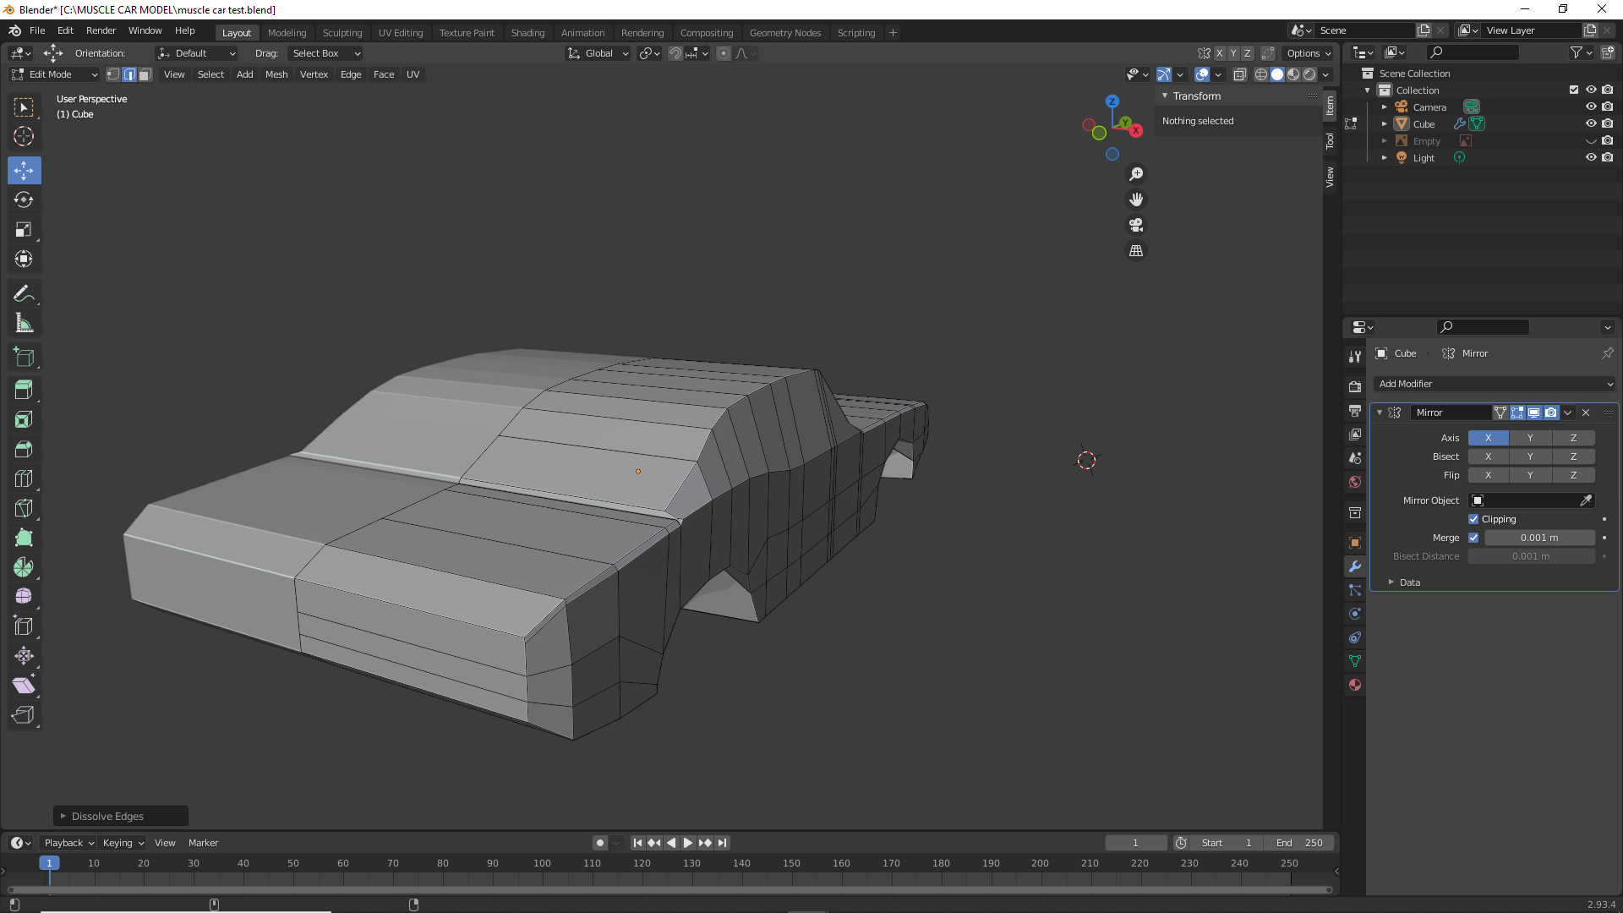The image size is (1623, 913).
Task: Select the Measure tool
Action: coord(24,324)
